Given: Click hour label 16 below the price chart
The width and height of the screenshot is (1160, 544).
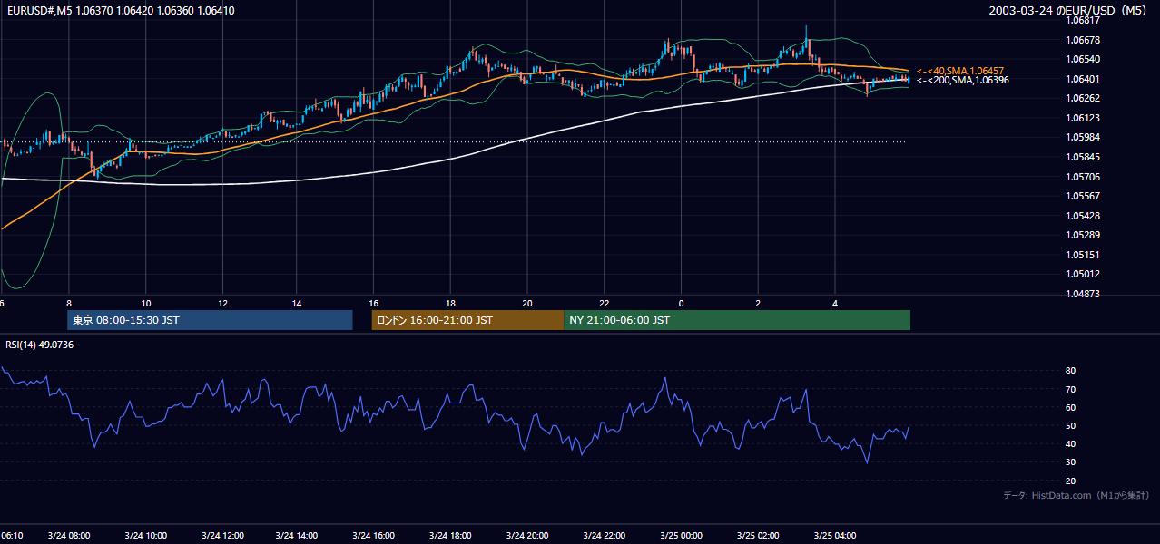Looking at the screenshot, I should click(x=374, y=302).
